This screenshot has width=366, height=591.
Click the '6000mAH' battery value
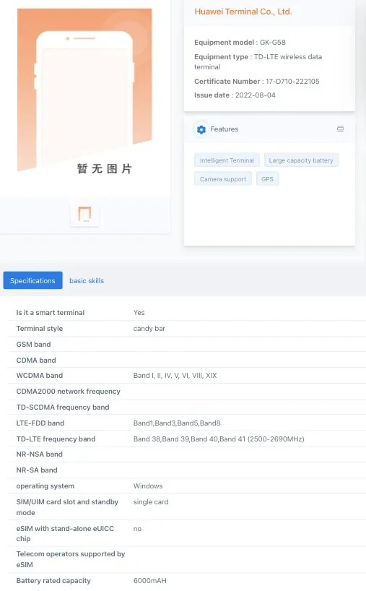pyautogui.click(x=150, y=580)
